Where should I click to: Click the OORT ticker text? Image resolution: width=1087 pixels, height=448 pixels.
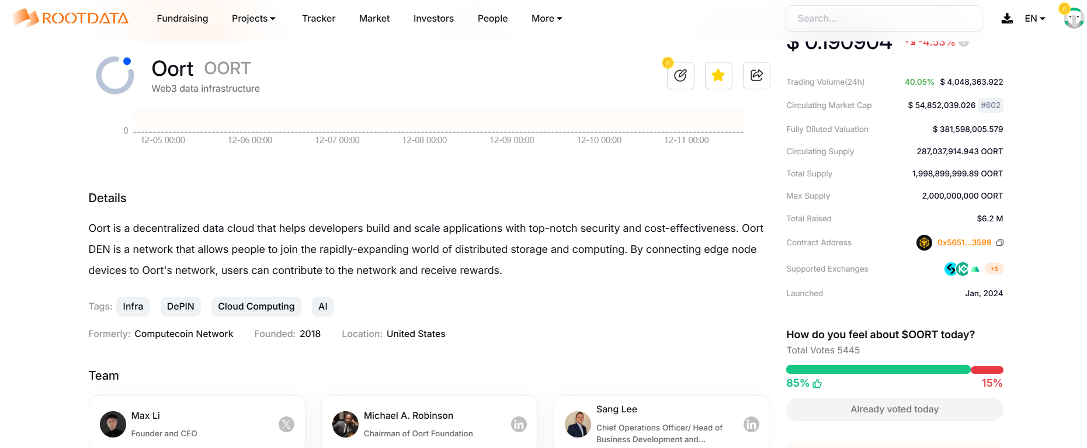point(227,68)
